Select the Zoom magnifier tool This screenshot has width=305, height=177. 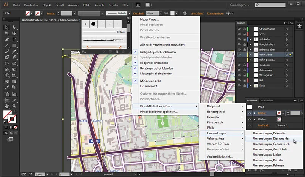point(14,106)
